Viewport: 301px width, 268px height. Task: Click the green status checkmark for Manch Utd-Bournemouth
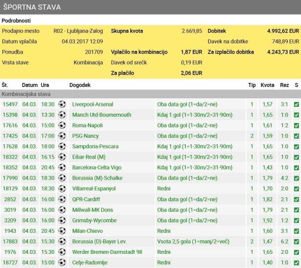pyautogui.click(x=297, y=115)
